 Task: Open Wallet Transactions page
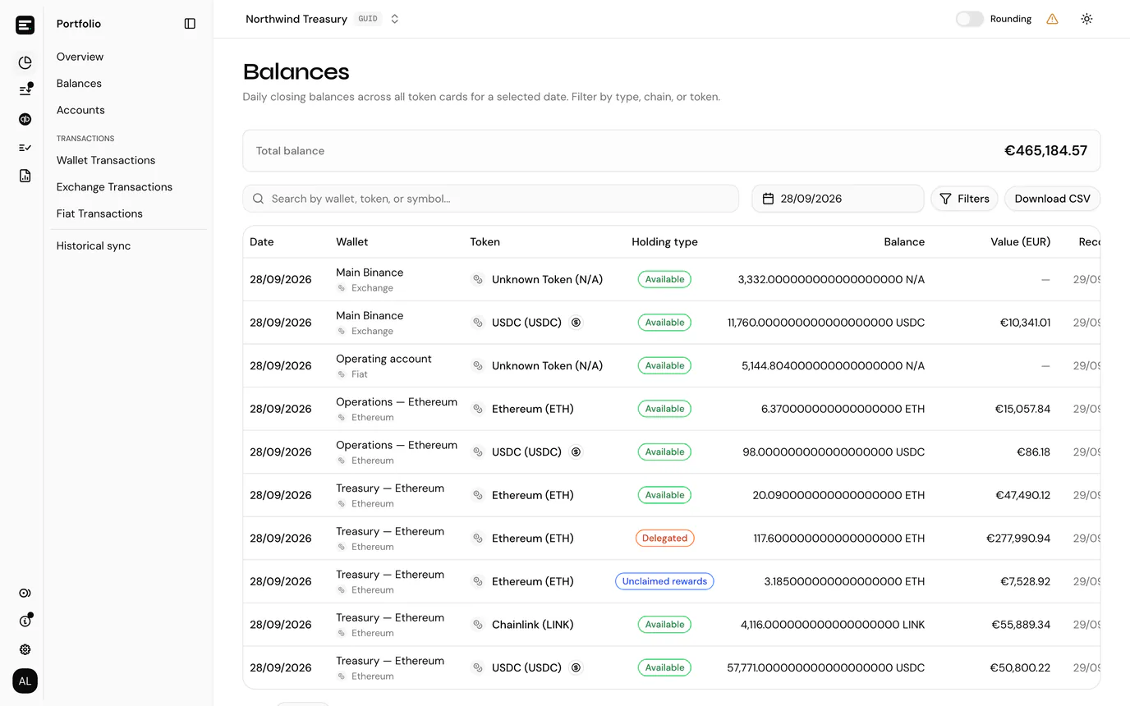coord(106,160)
